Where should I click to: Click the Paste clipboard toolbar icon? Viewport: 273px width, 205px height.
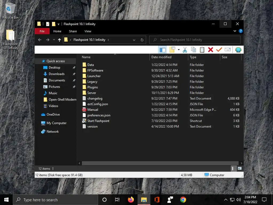tap(202, 50)
